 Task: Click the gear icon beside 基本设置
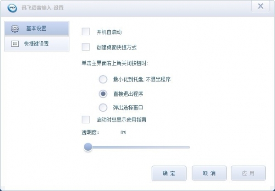pos(14,29)
